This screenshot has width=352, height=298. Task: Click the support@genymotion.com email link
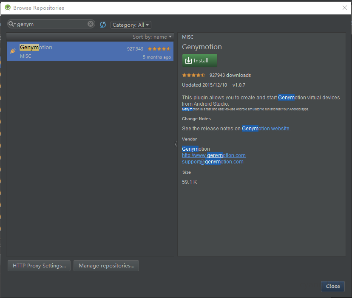tap(213, 162)
